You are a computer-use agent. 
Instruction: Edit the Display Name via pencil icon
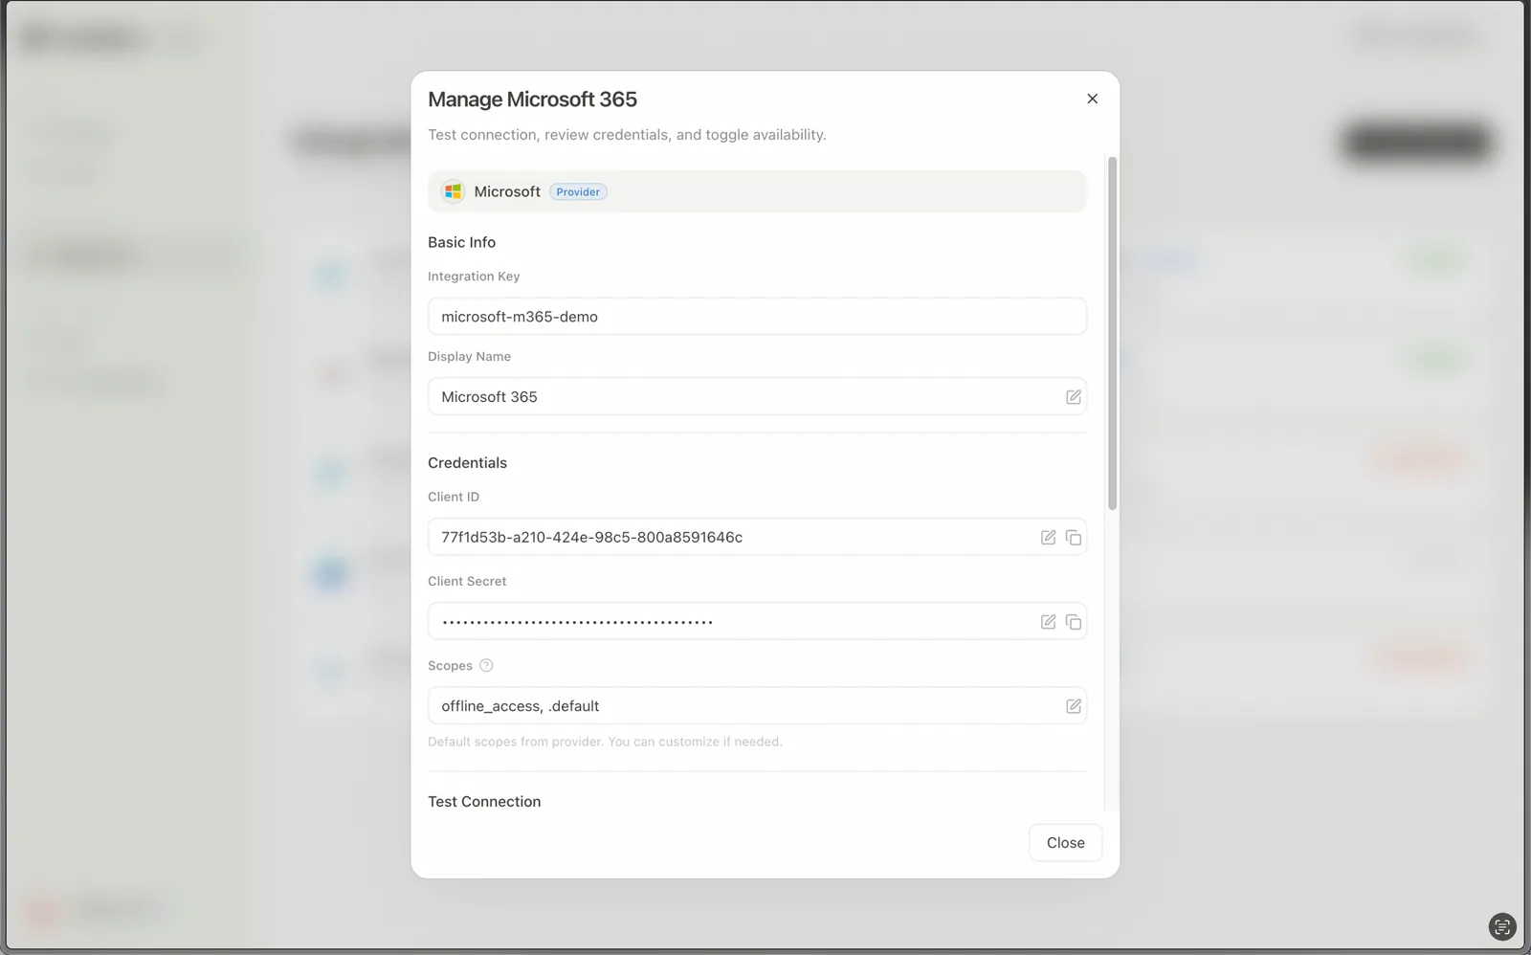pyautogui.click(x=1074, y=397)
